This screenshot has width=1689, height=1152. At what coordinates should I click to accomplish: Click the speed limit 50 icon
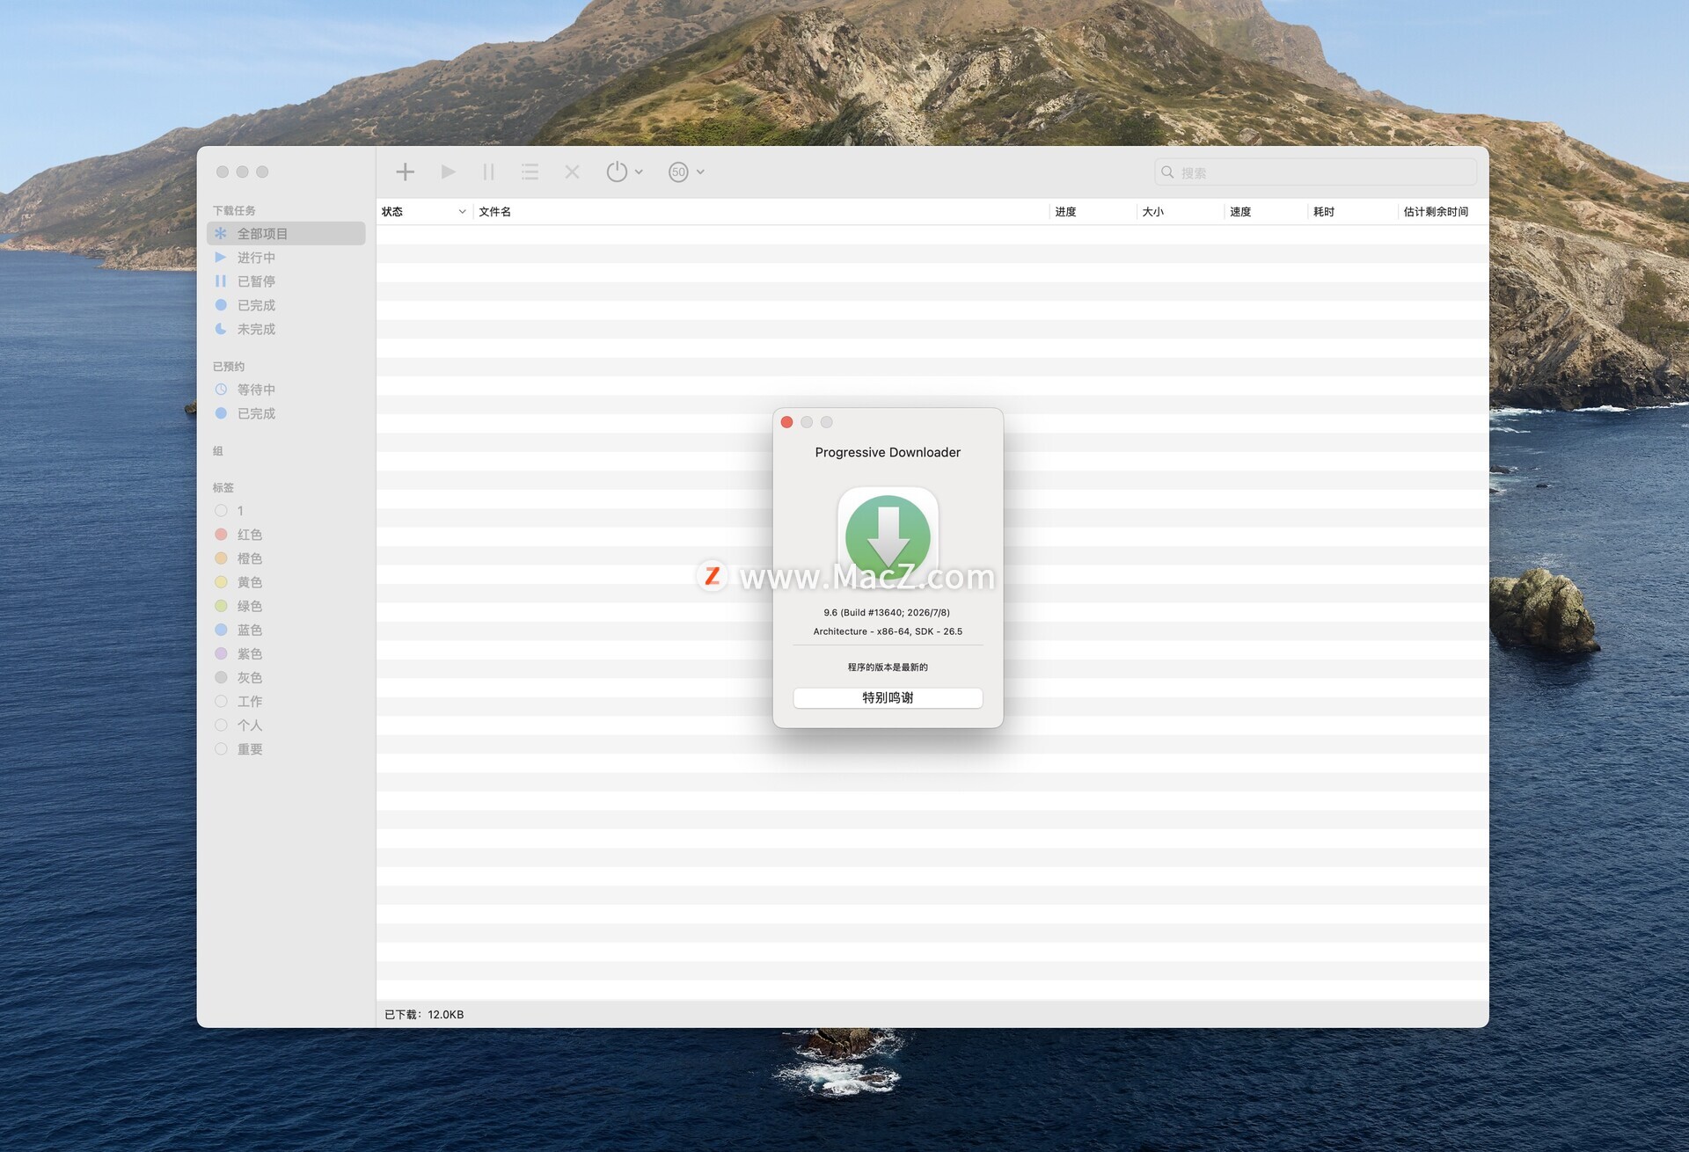(x=678, y=172)
